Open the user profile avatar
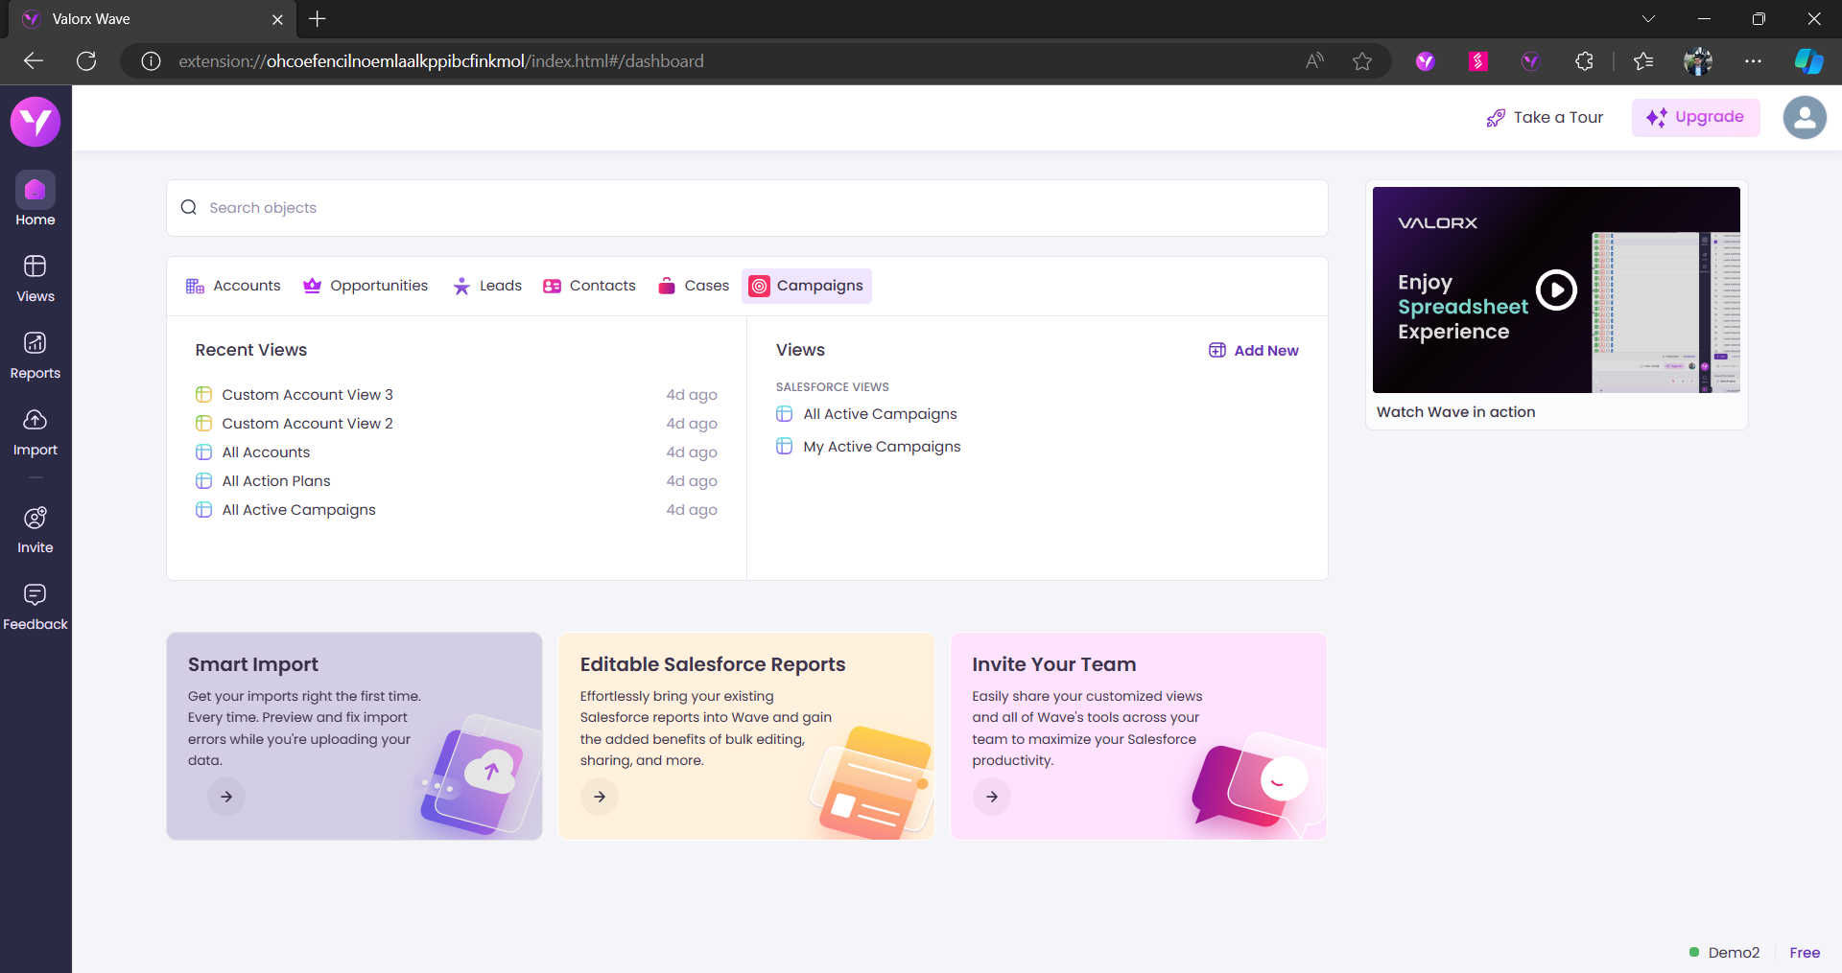Viewport: 1842px width, 973px height. [1804, 118]
